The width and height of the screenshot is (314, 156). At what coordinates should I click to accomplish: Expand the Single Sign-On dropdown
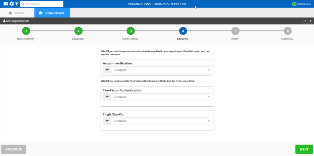coord(161,121)
